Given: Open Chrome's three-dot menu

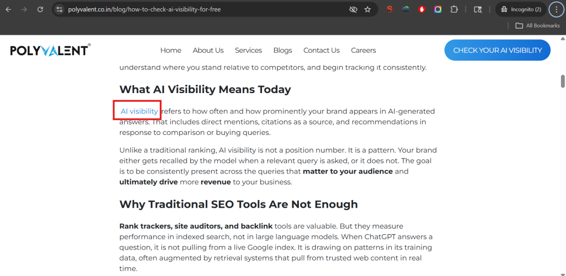Looking at the screenshot, I should [x=556, y=9].
